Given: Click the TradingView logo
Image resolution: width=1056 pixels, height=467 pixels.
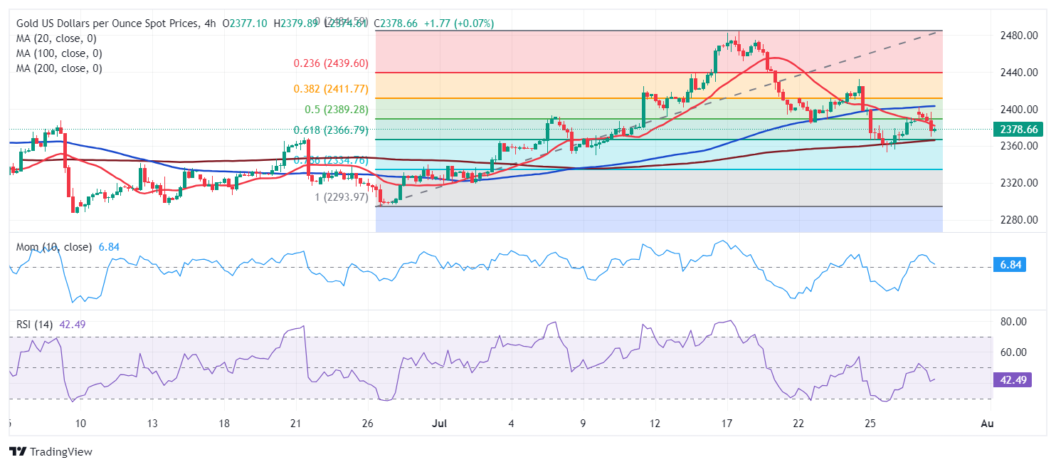Looking at the screenshot, I should click(x=51, y=451).
